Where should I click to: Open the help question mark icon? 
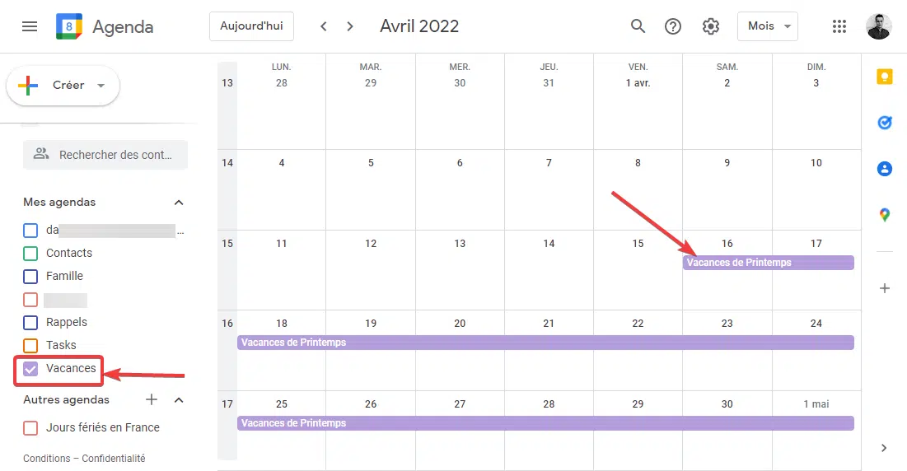click(673, 26)
